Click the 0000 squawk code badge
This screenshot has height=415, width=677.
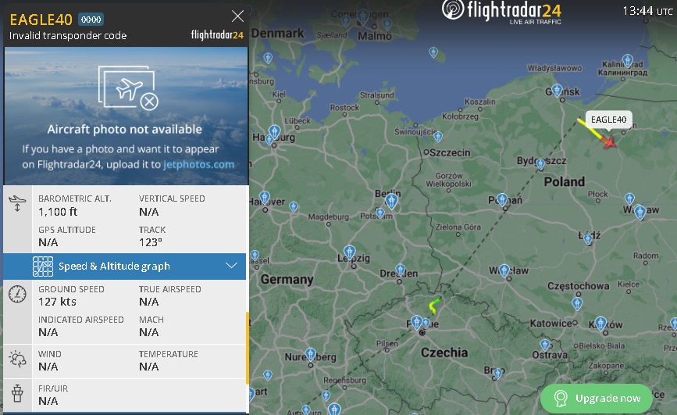pos(91,20)
